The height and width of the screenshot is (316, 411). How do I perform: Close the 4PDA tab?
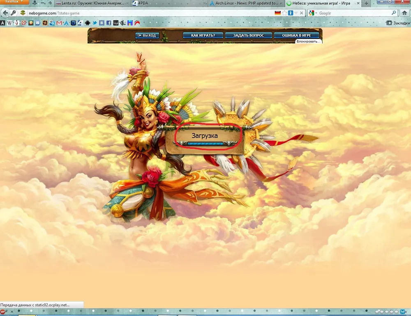(205, 3)
